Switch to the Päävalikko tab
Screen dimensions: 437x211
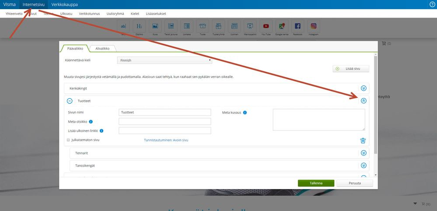click(75, 49)
